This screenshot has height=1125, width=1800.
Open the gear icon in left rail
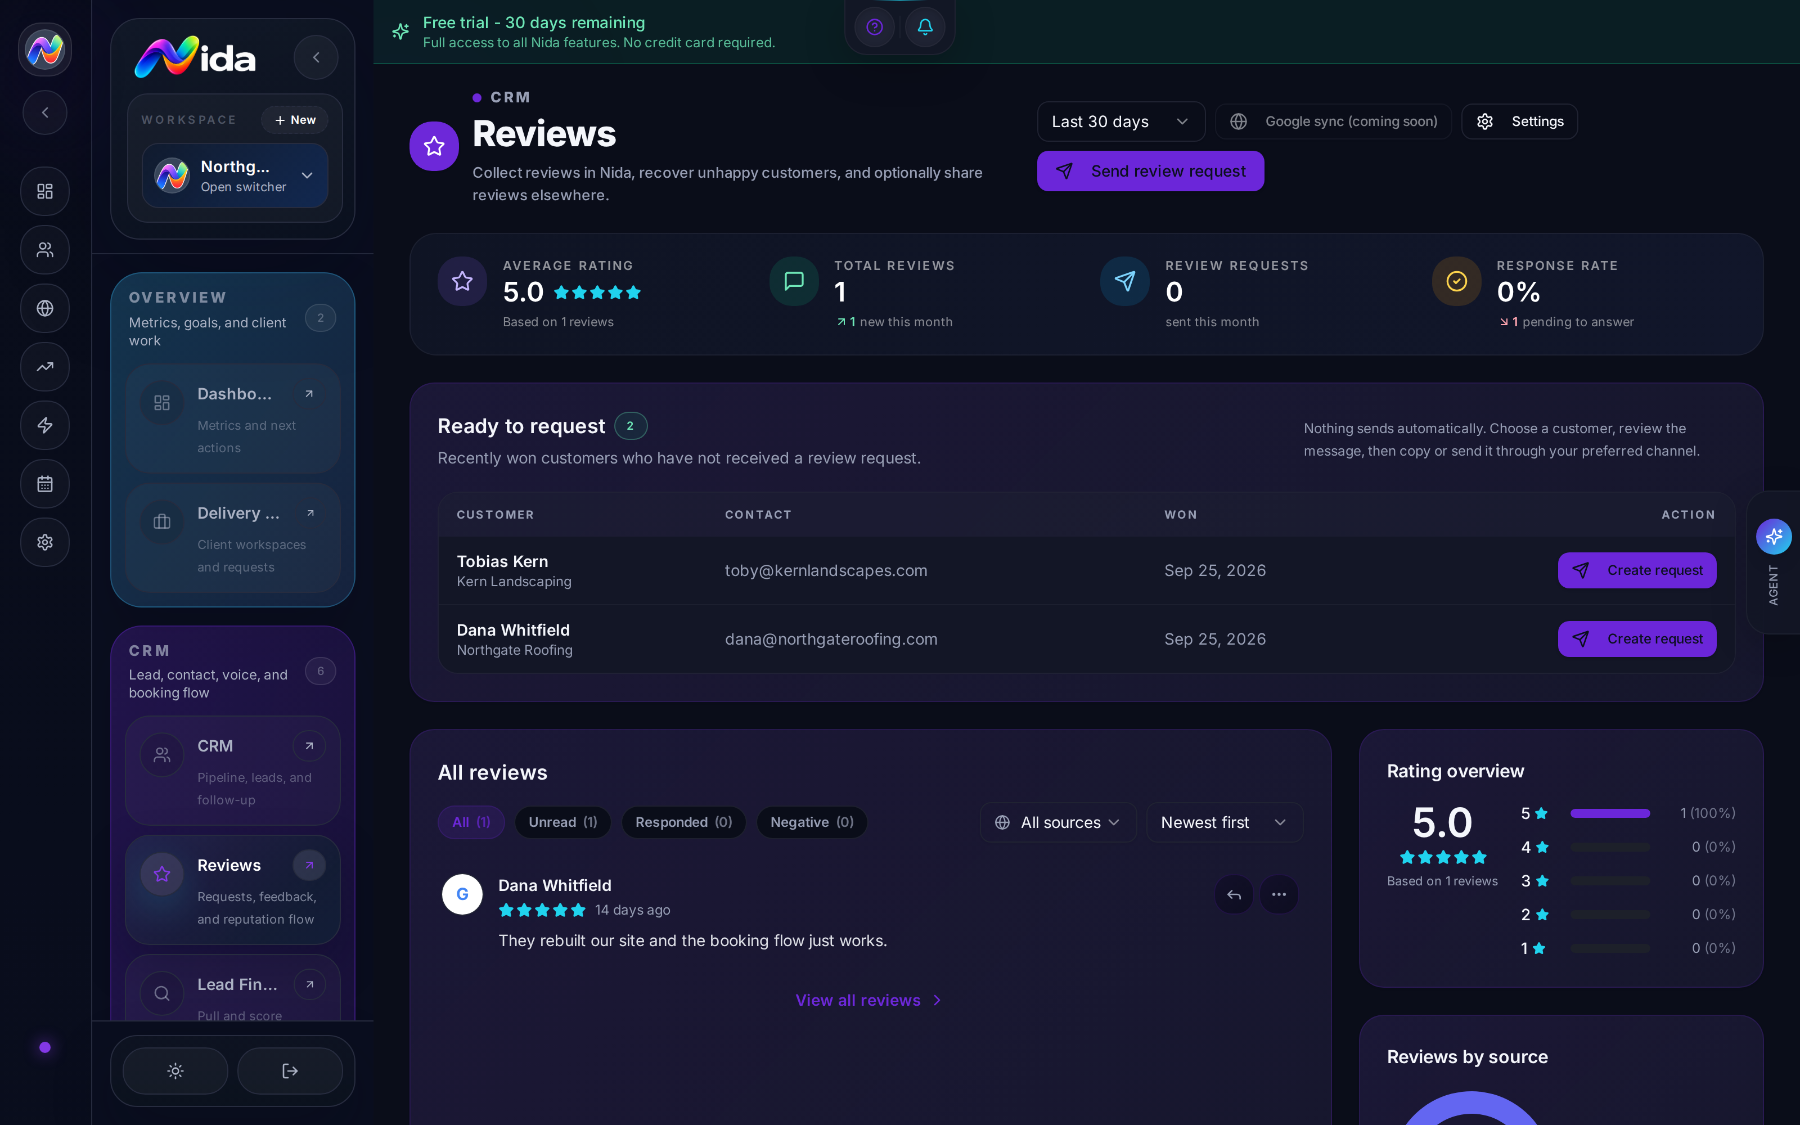click(46, 542)
